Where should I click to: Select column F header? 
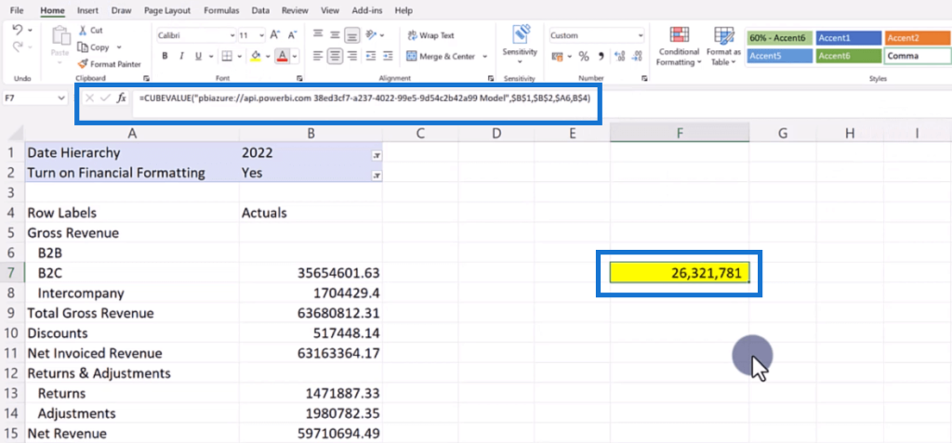[680, 133]
